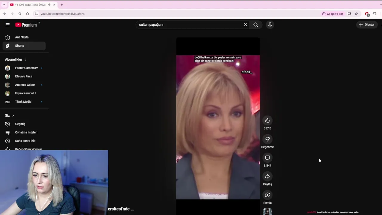Like the Short with thumbs up

click(x=267, y=121)
